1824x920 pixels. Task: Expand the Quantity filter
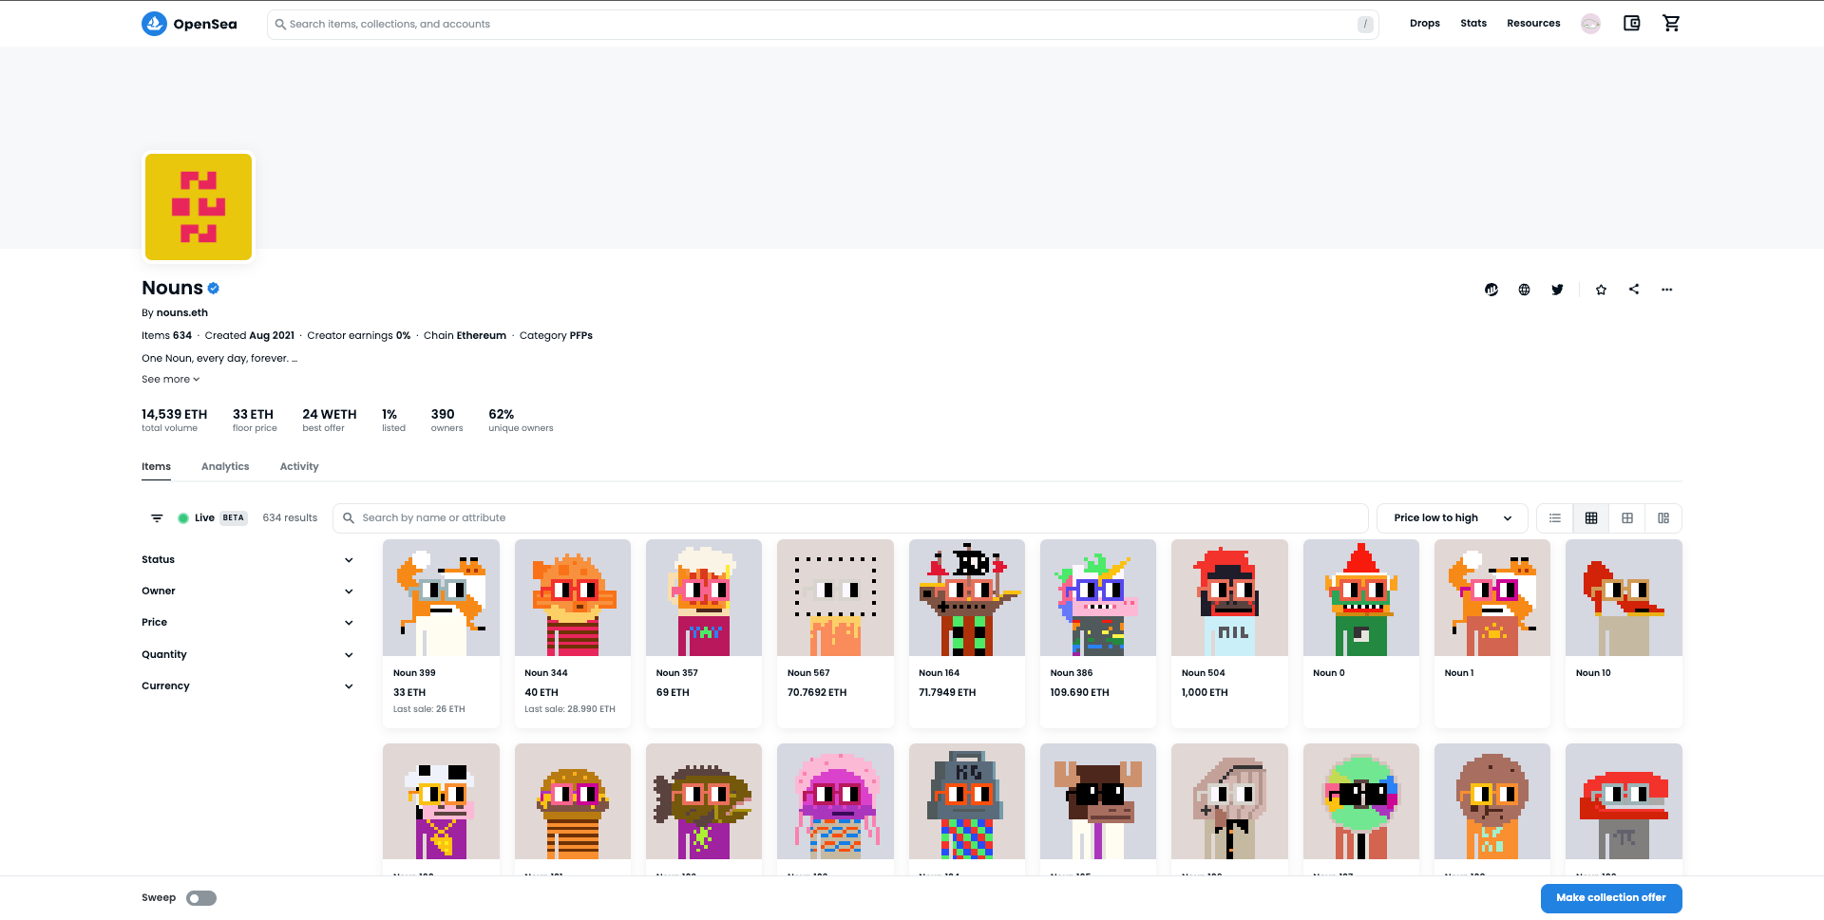(247, 655)
